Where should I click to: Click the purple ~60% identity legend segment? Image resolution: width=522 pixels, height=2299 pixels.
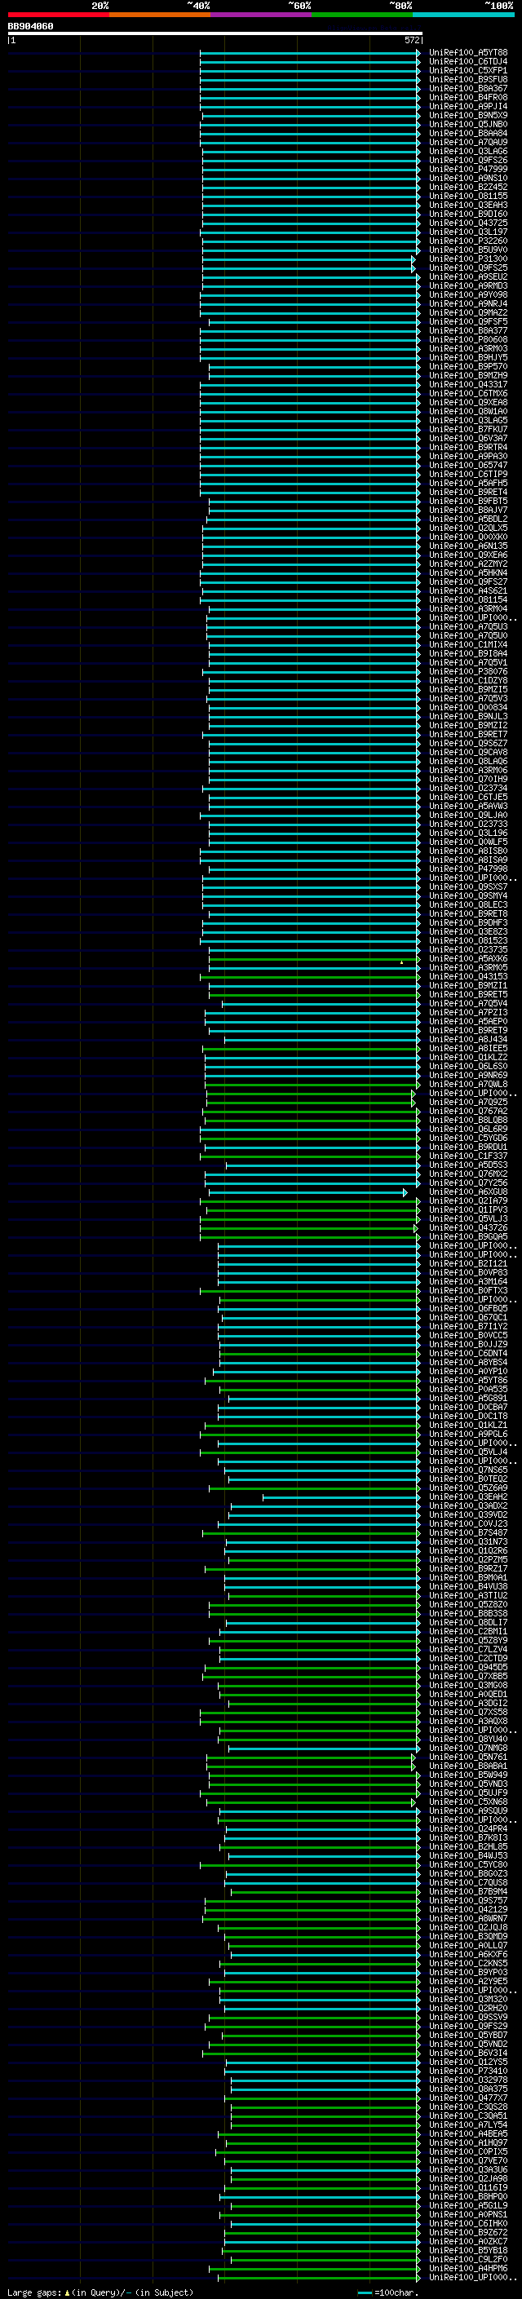pyautogui.click(x=262, y=15)
